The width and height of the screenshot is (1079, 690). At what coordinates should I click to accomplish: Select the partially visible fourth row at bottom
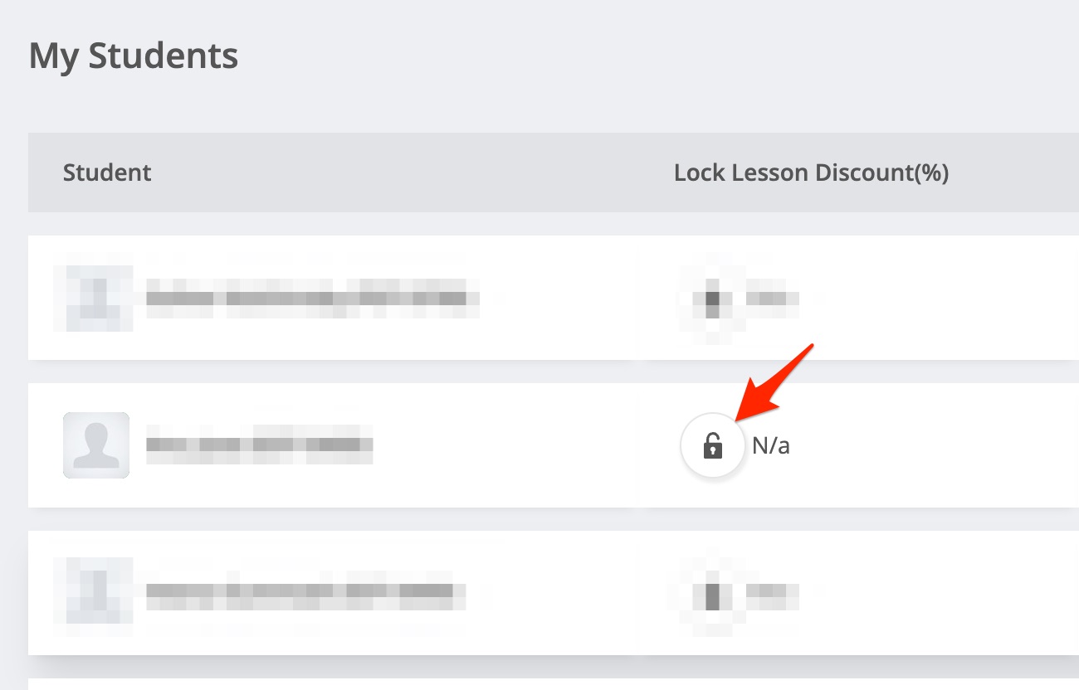tap(539, 684)
